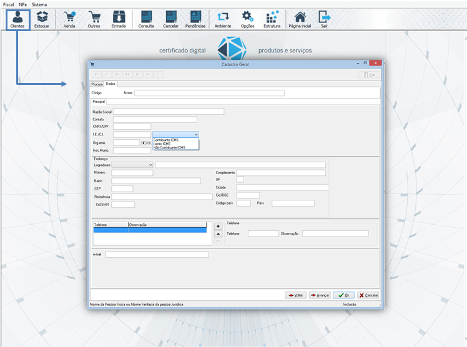Click the Razão Social field
467x347 pixels.
click(169, 112)
